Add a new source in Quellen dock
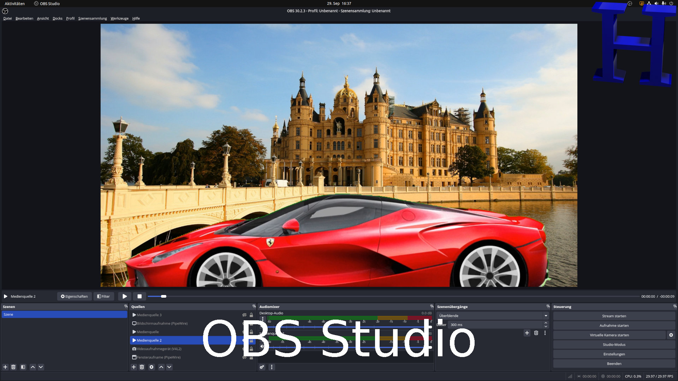This screenshot has height=381, width=678. coord(134,367)
